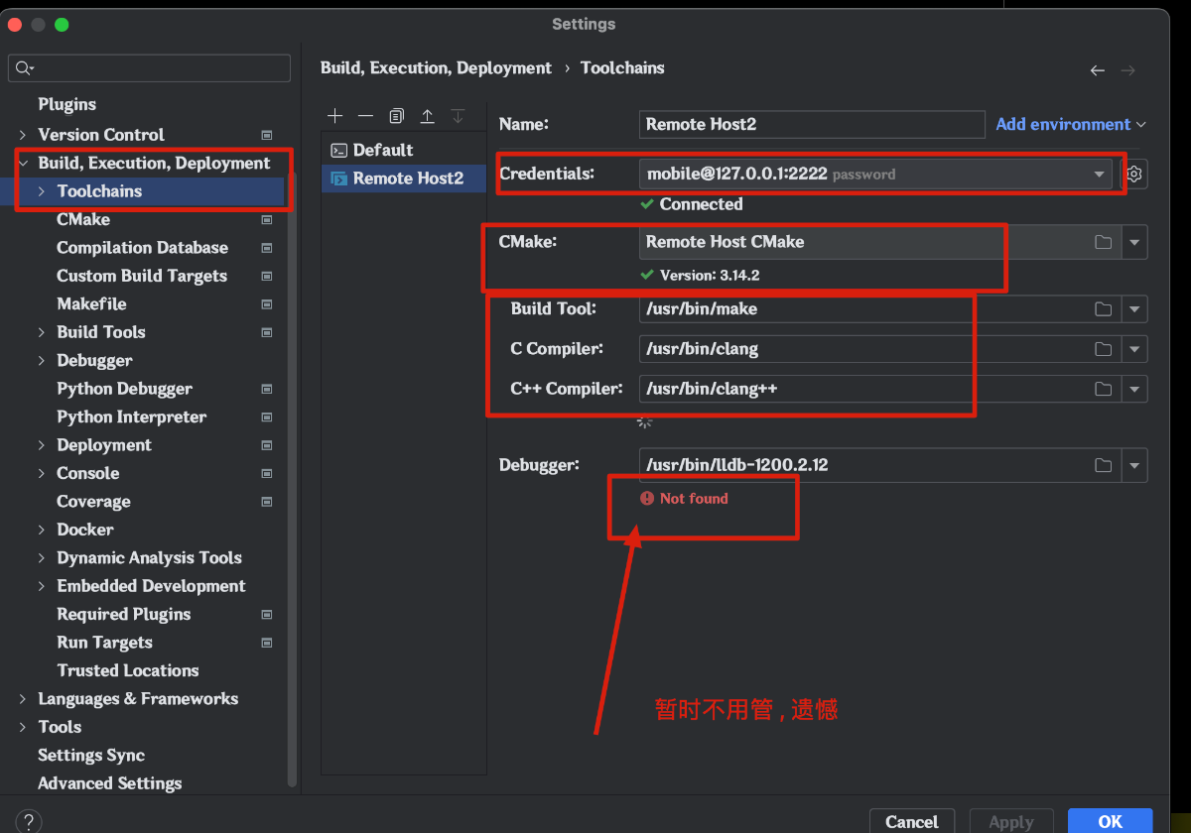The image size is (1191, 833).
Task: Click project-level icon beside Deployment
Action: click(x=267, y=446)
